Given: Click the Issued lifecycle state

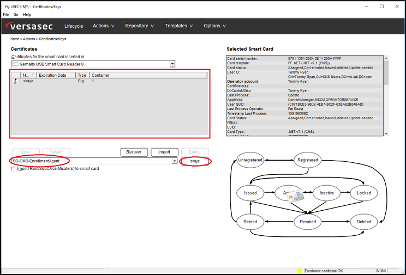Looking at the screenshot, I should tap(250, 193).
